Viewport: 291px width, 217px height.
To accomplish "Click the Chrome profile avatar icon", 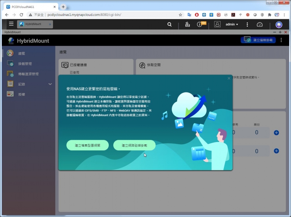I will point(277,15).
